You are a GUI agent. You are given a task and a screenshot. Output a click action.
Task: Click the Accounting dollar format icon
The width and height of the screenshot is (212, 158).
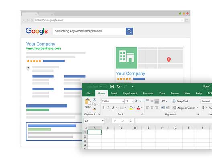(203, 108)
